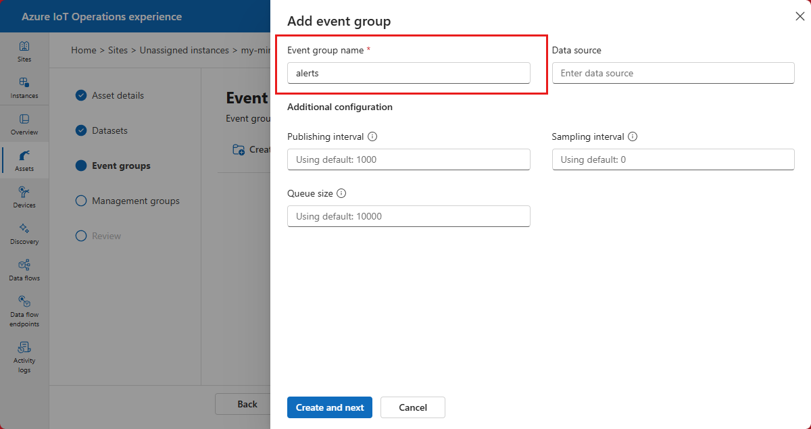
Task: Go to Overview in sidebar
Action: tap(24, 124)
